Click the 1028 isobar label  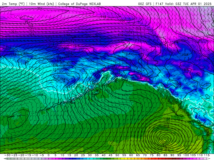click(54, 65)
